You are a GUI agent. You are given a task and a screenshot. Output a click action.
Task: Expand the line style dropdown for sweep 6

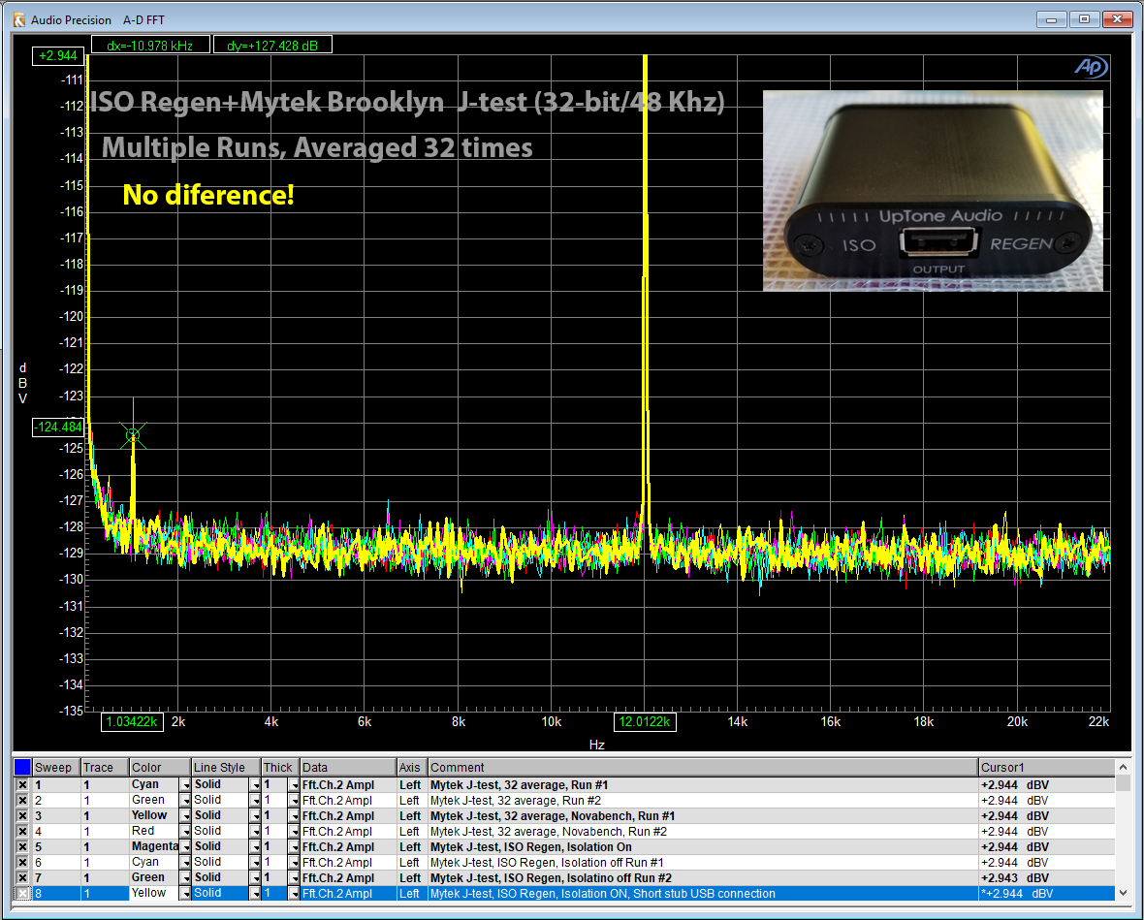(x=255, y=863)
